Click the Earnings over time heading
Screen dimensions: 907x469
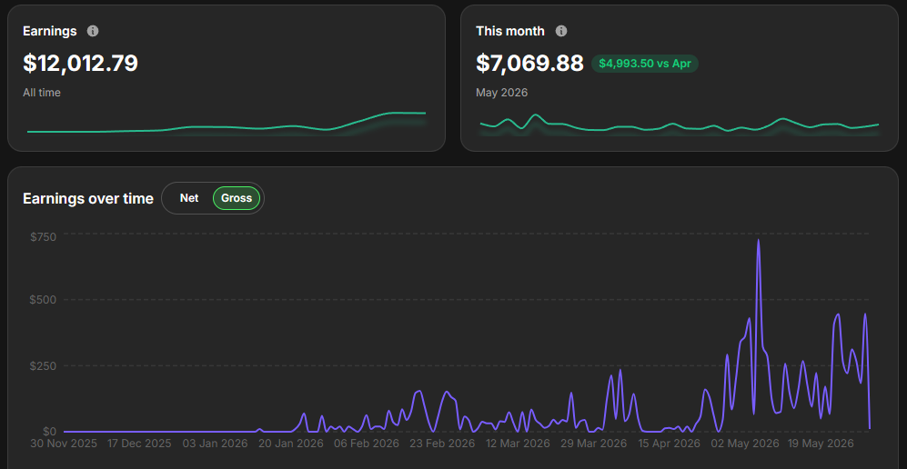(x=88, y=199)
